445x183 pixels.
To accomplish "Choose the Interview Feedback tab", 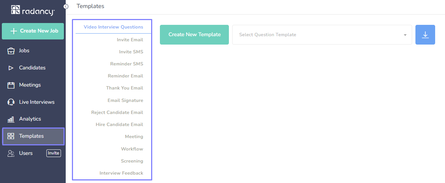I will coord(121,173).
